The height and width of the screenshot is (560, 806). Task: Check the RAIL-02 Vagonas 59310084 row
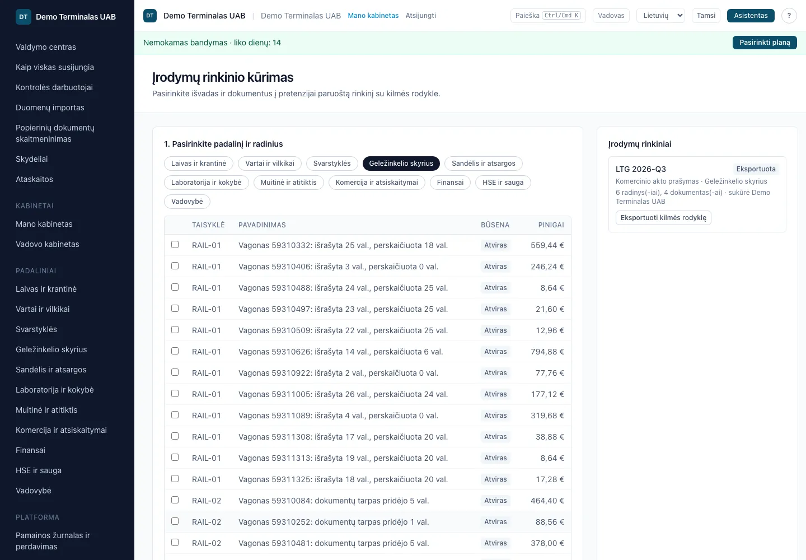click(x=175, y=500)
